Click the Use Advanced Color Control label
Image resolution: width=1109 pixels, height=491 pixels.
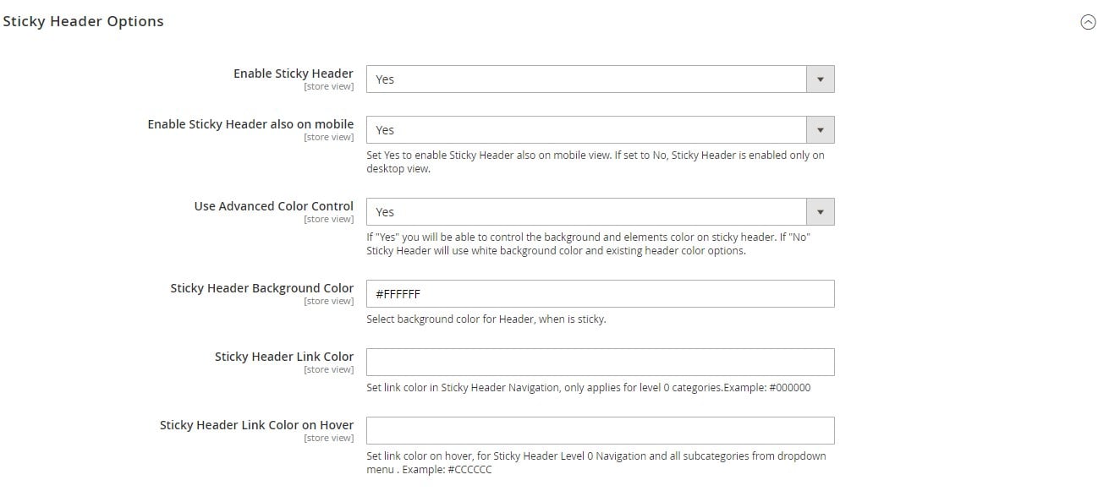pos(274,206)
